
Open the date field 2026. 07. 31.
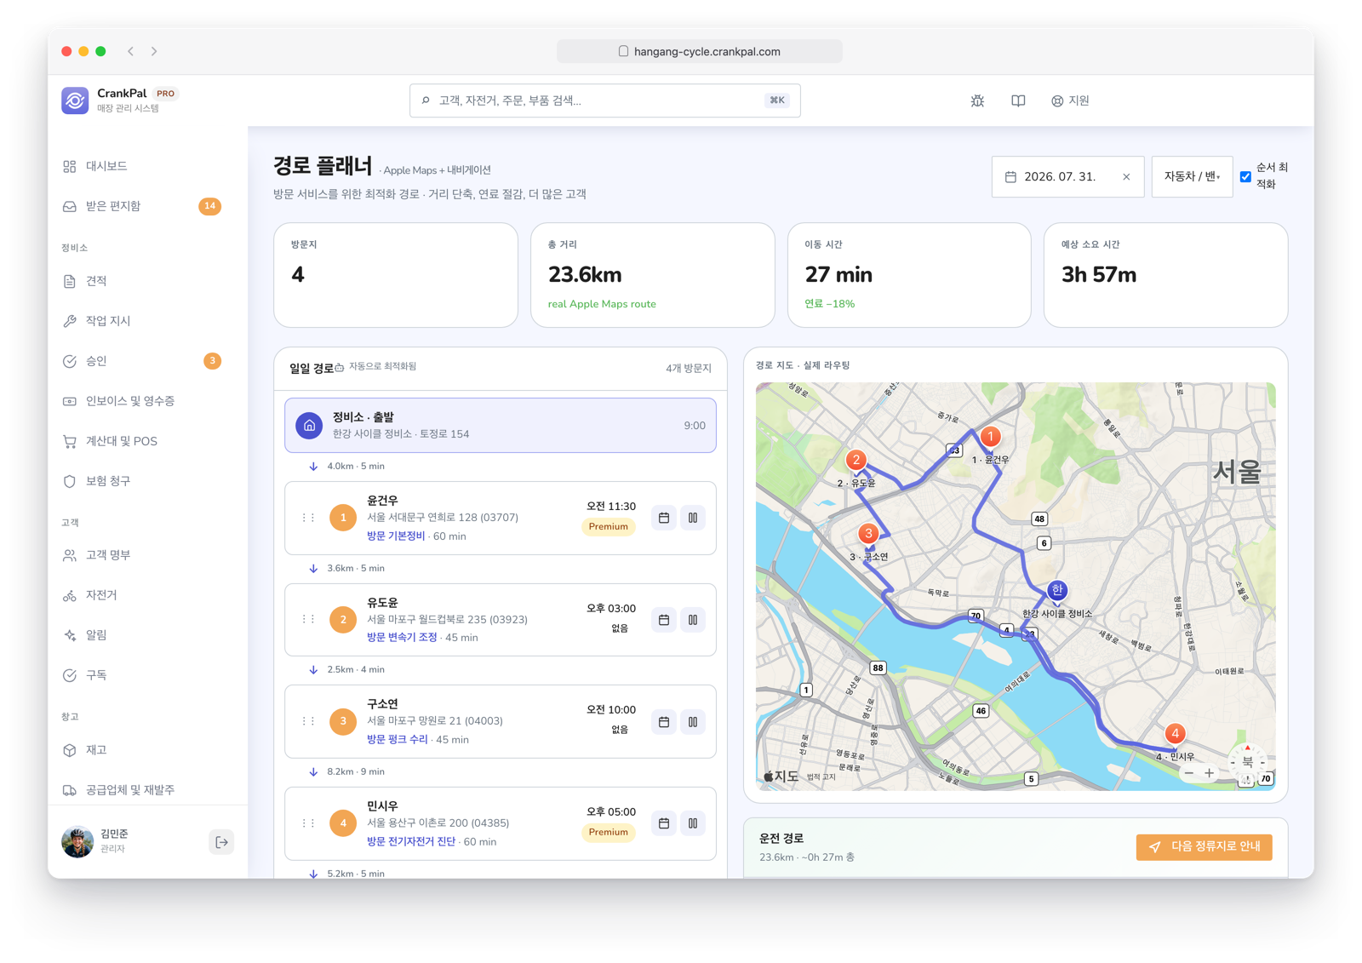(x=1067, y=177)
